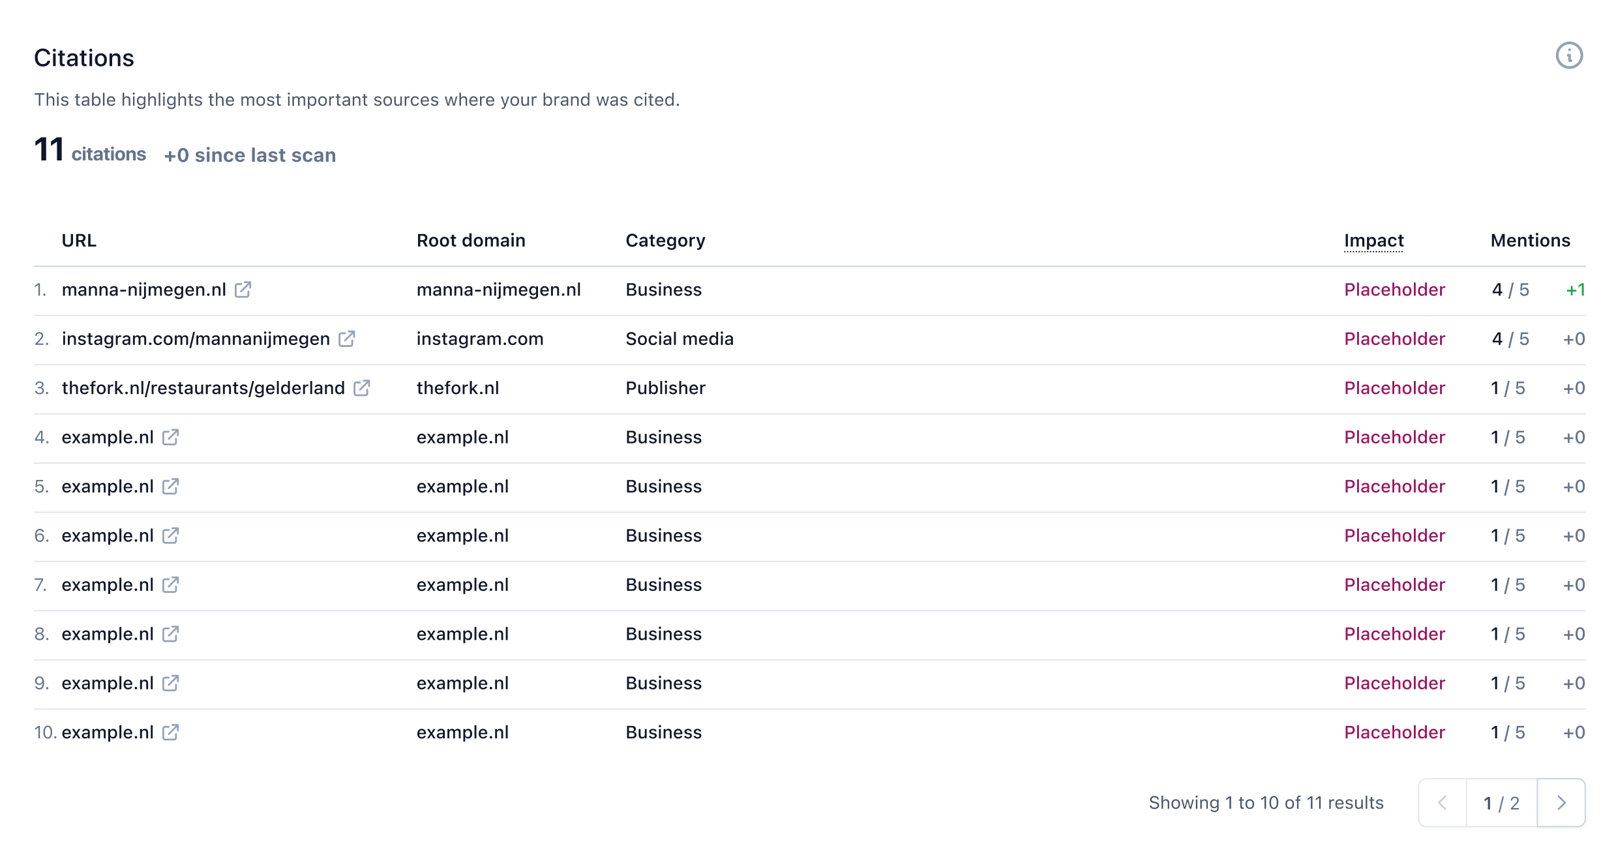Open external link icon for instagram.com/mannanijmegen
Viewport: 1616px width, 857px height.
pyautogui.click(x=346, y=338)
